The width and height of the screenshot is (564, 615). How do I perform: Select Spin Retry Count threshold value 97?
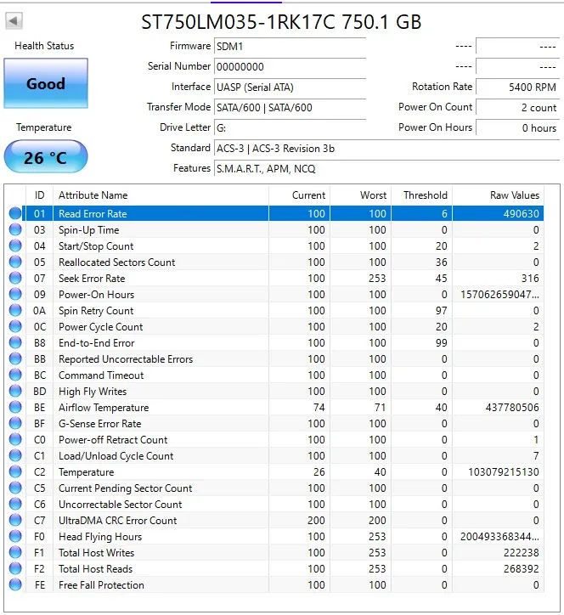(x=441, y=311)
